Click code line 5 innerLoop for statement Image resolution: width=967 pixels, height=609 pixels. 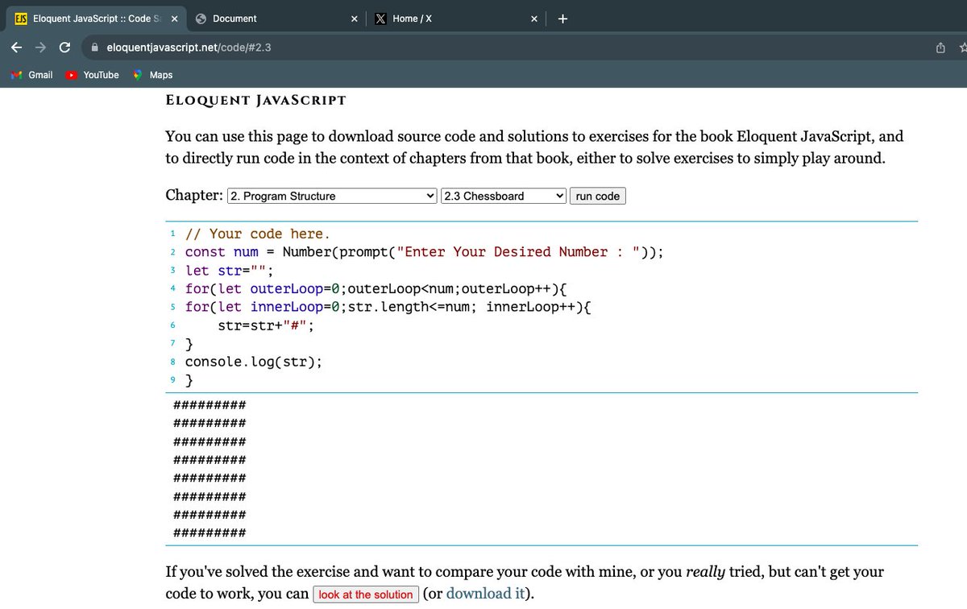pyautogui.click(x=389, y=307)
